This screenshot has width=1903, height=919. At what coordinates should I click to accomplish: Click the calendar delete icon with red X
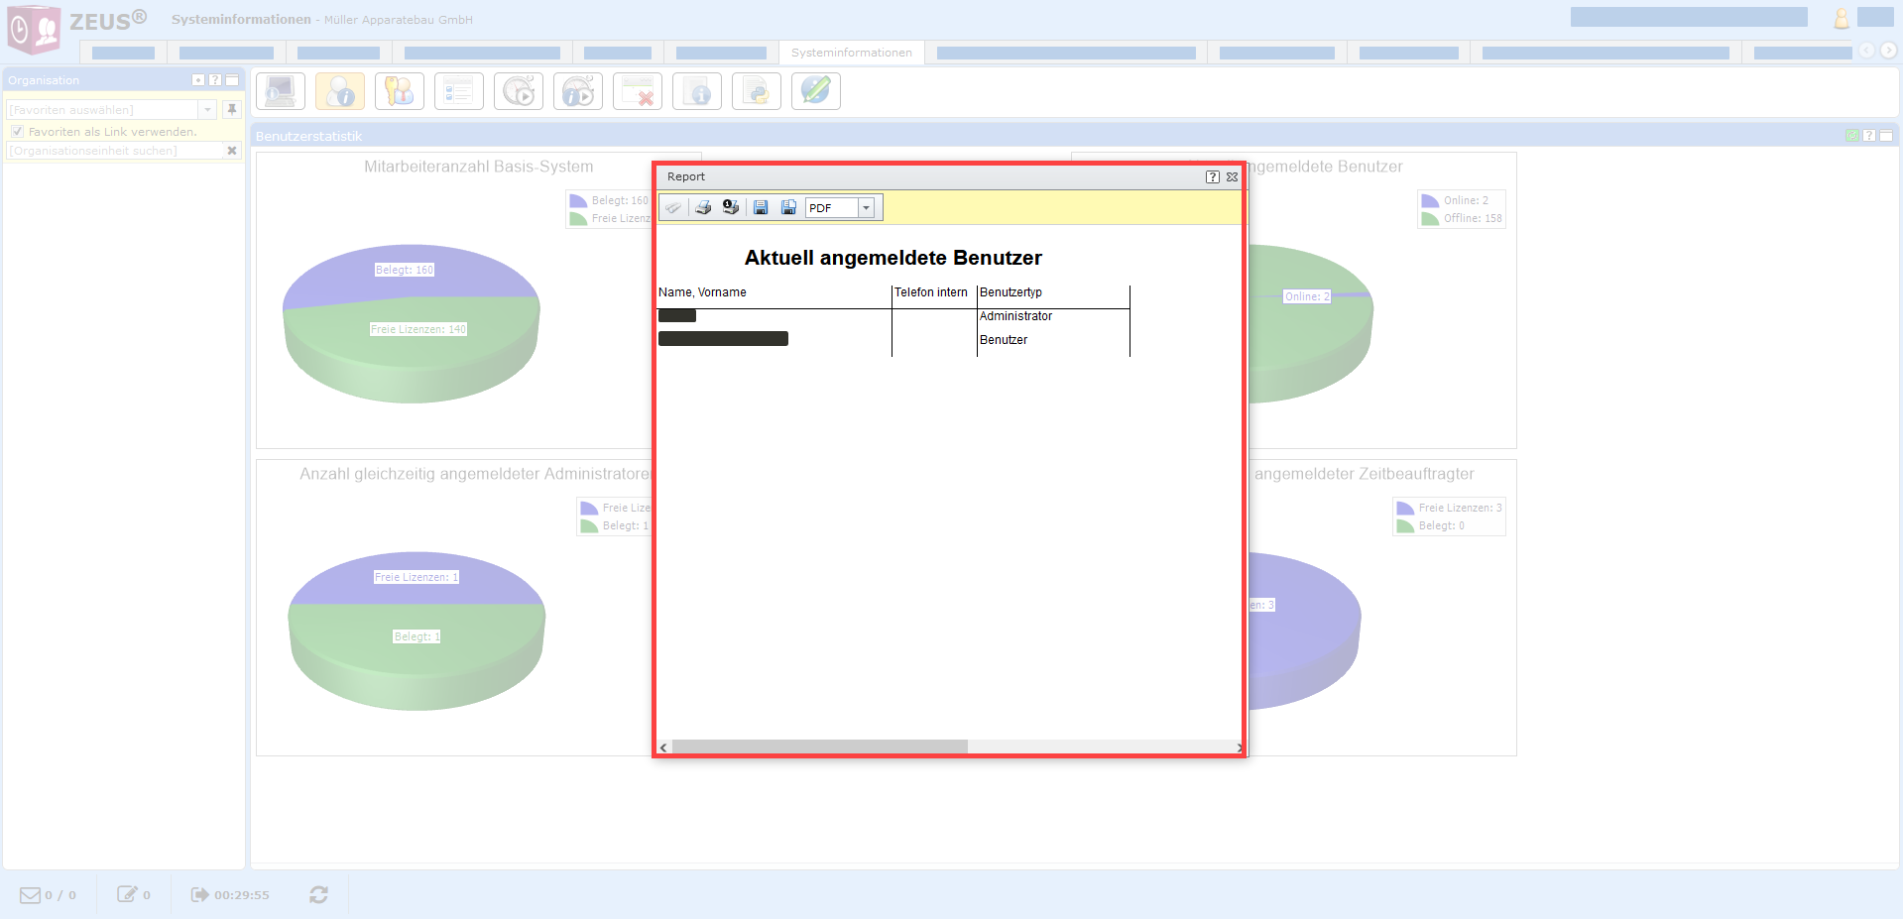tap(638, 91)
